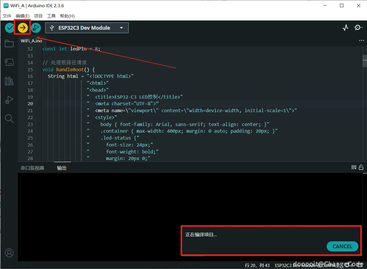The width and height of the screenshot is (367, 269).
Task: Click the title ESP32-C3 LED控制 line
Action: coord(135,97)
